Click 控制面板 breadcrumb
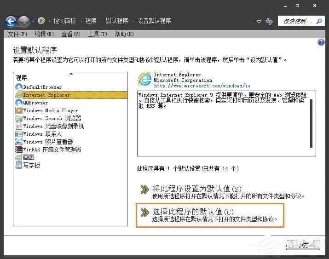 coord(64,21)
